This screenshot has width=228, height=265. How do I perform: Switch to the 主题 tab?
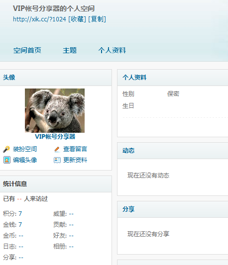(70, 50)
